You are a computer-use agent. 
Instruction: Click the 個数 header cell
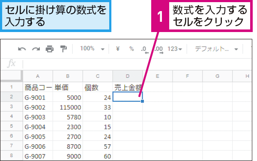coord(98,87)
